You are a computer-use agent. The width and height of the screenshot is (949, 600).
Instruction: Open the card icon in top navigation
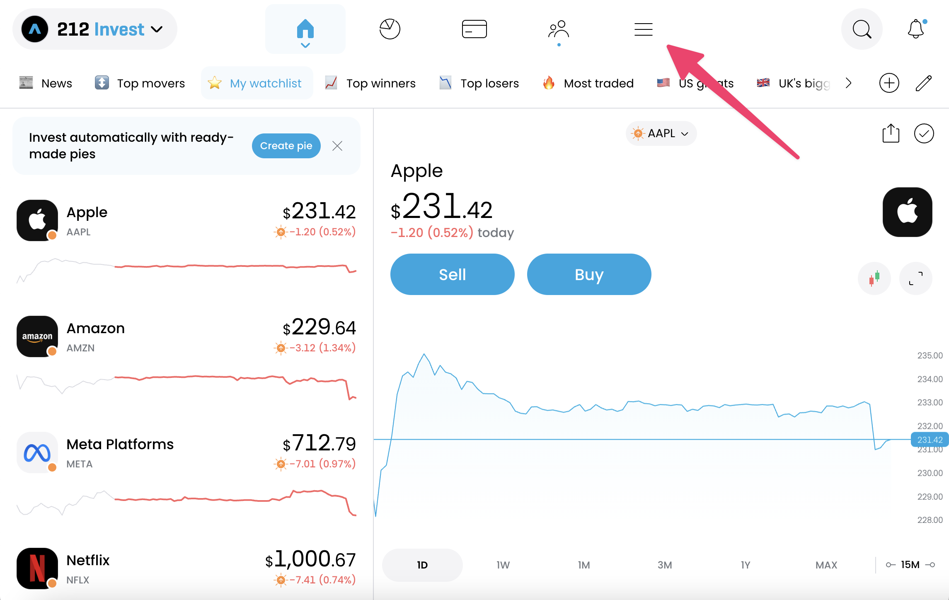474,29
